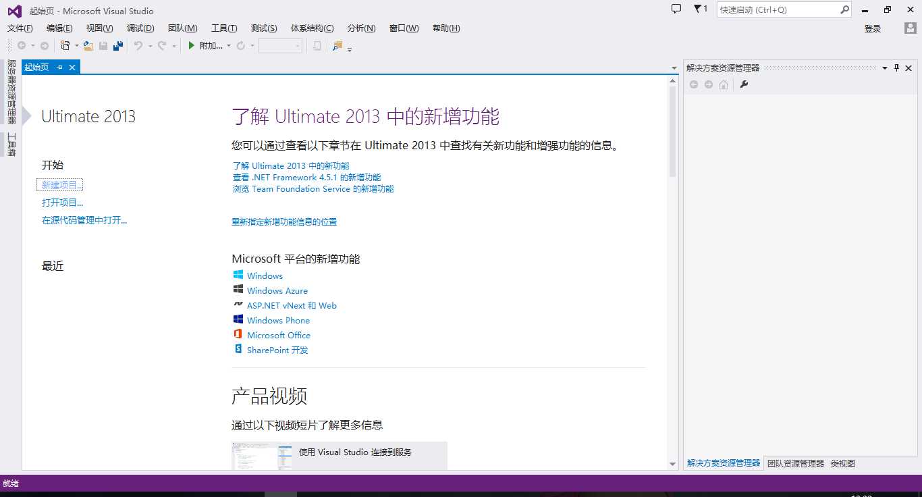922x497 pixels.
Task: Click the device icon beside the empty combo box
Action: (x=317, y=46)
